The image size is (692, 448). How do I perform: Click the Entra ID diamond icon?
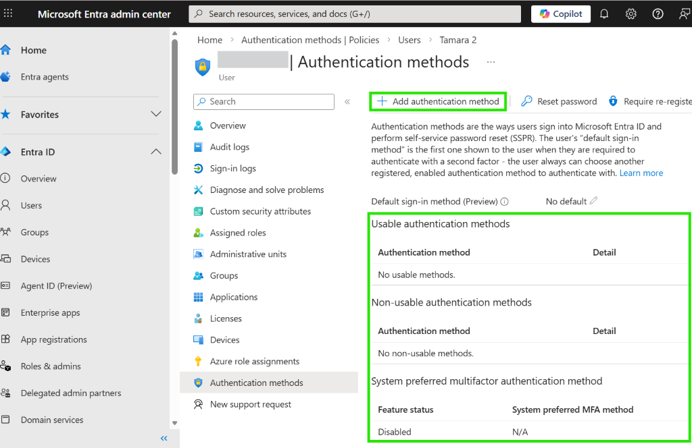pos(5,152)
